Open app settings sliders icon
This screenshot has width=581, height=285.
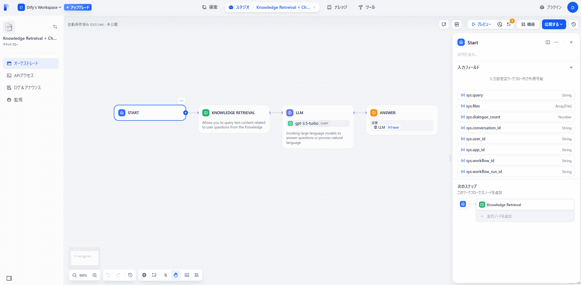(55, 27)
